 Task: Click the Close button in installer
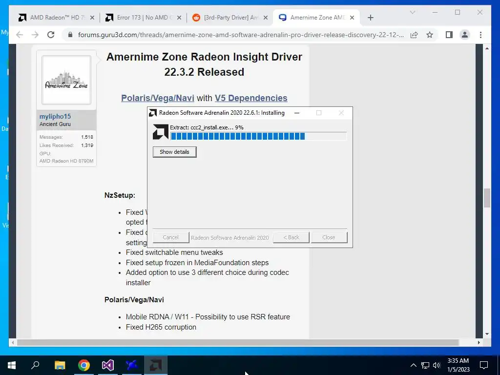pyautogui.click(x=329, y=237)
